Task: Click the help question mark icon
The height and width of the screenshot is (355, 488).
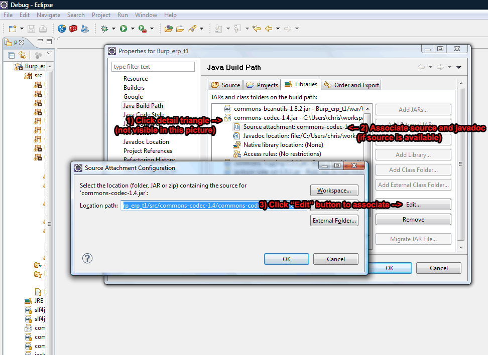Action: click(x=87, y=258)
